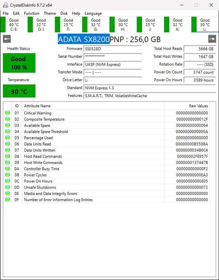
Task: Open the Disk menu
Action: 64,13
